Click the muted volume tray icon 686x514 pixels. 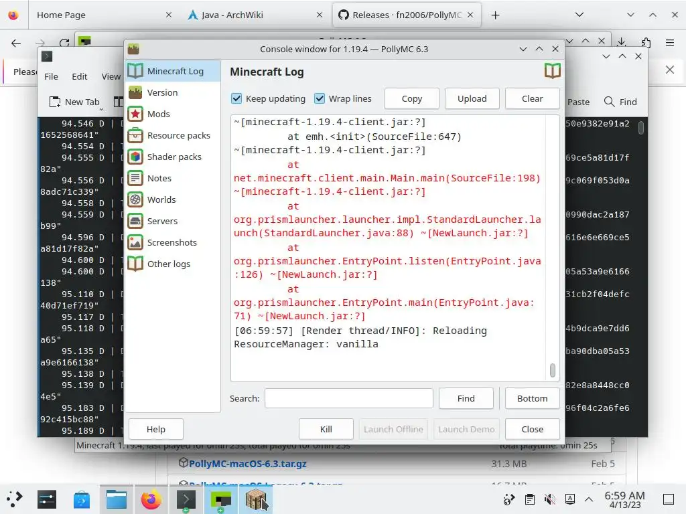549,499
